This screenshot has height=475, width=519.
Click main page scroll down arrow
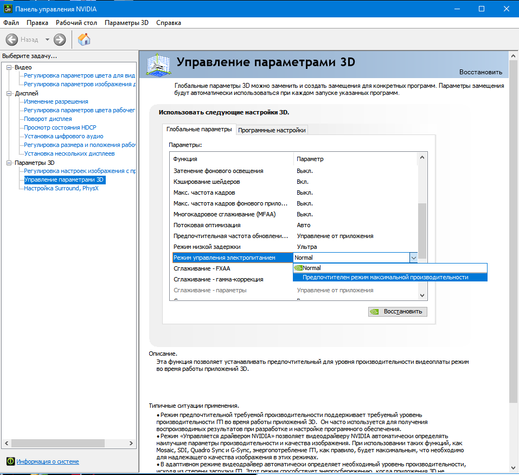tap(514, 468)
